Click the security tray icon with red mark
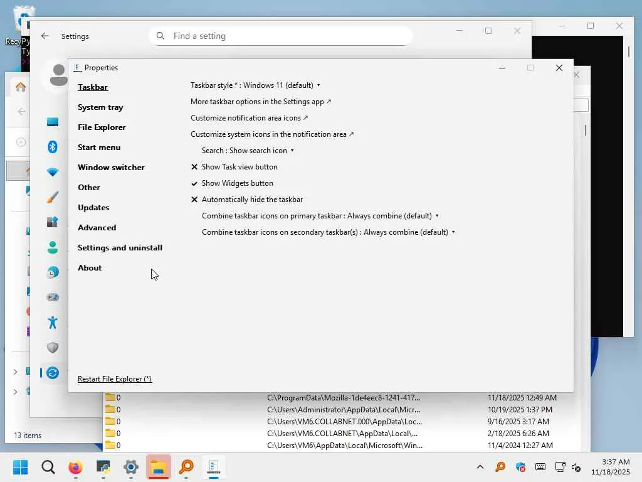This screenshot has width=642, height=482. 520,467
